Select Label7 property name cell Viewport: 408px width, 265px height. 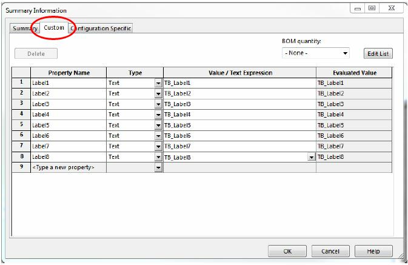pyautogui.click(x=69, y=146)
